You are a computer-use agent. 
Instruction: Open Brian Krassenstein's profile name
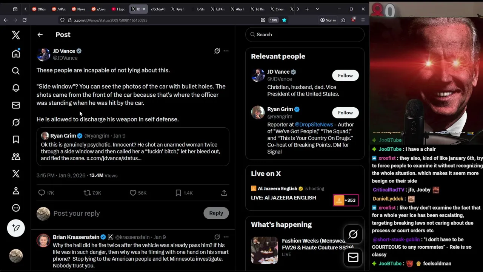(x=76, y=237)
